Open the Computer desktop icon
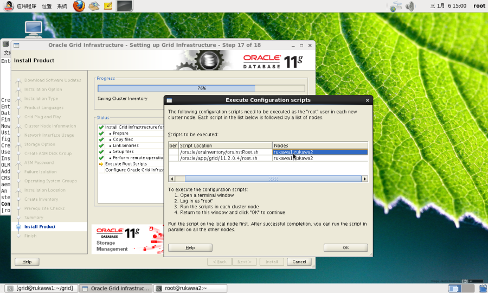The image size is (488, 293). 33,30
